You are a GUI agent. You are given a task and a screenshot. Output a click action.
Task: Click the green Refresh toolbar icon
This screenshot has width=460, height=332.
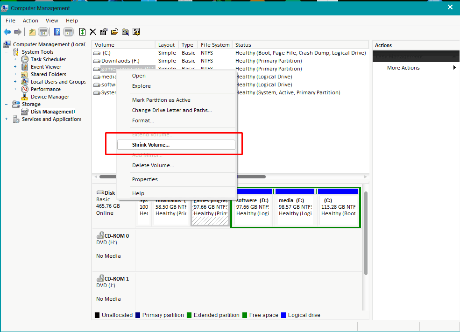pos(83,32)
